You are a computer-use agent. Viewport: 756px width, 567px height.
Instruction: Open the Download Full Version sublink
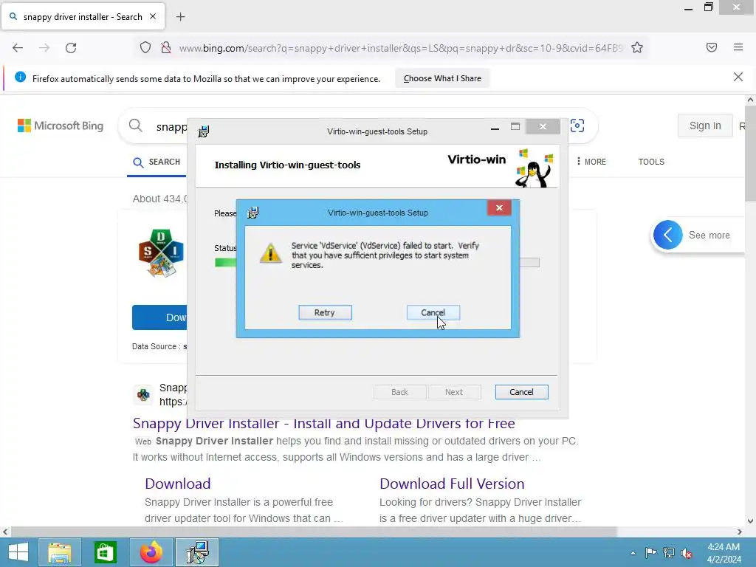[452, 484]
